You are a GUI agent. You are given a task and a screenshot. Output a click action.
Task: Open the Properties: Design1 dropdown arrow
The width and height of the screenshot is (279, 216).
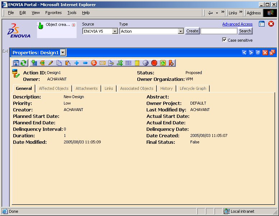click(63, 52)
